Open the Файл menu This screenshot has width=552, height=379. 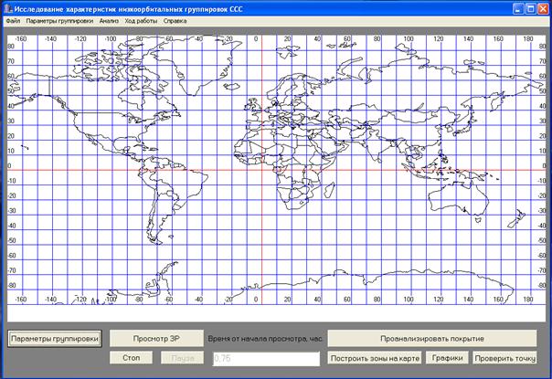point(13,20)
